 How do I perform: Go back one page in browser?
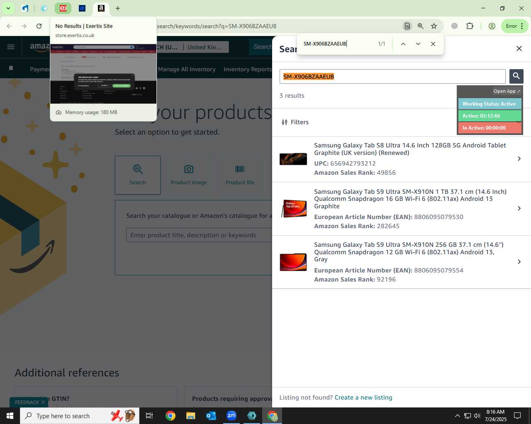tap(9, 26)
